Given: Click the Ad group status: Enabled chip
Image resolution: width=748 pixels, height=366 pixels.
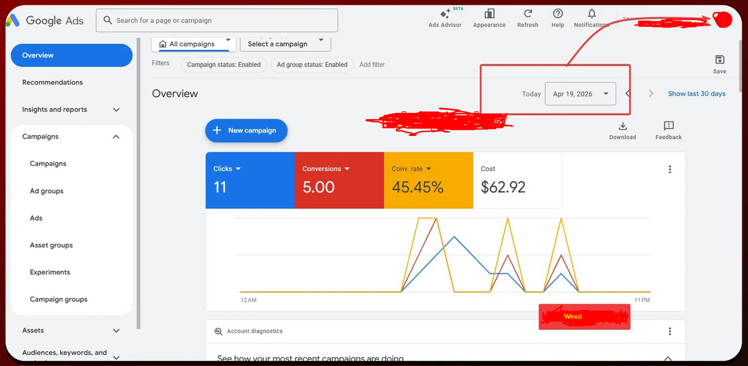Looking at the screenshot, I should point(312,65).
